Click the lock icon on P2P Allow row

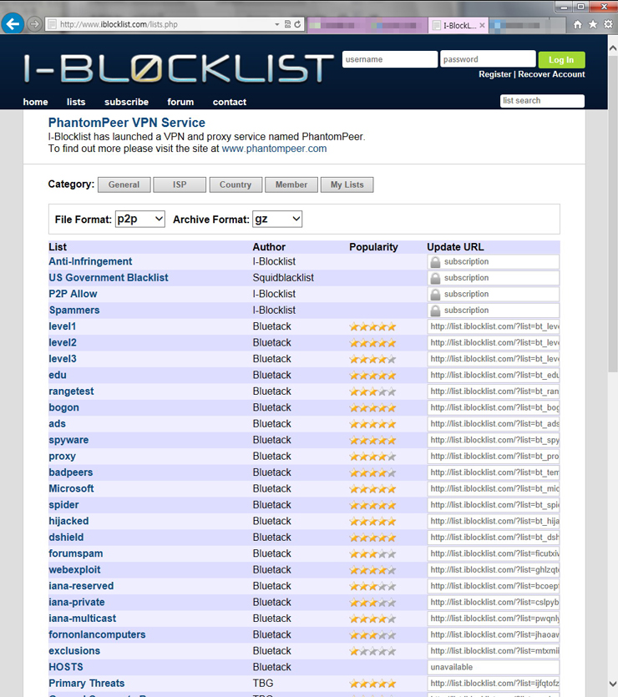[x=436, y=295]
